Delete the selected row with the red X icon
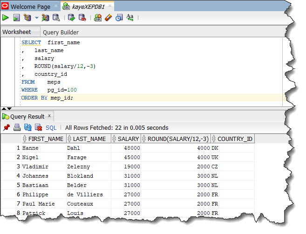 tap(39, 127)
